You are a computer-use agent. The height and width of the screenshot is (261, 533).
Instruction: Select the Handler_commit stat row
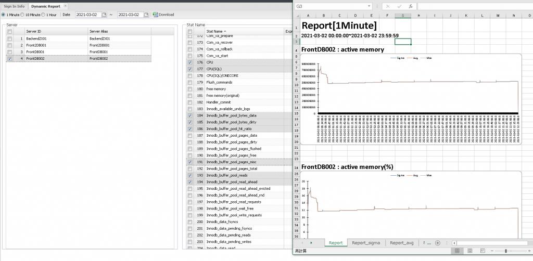click(x=239, y=102)
